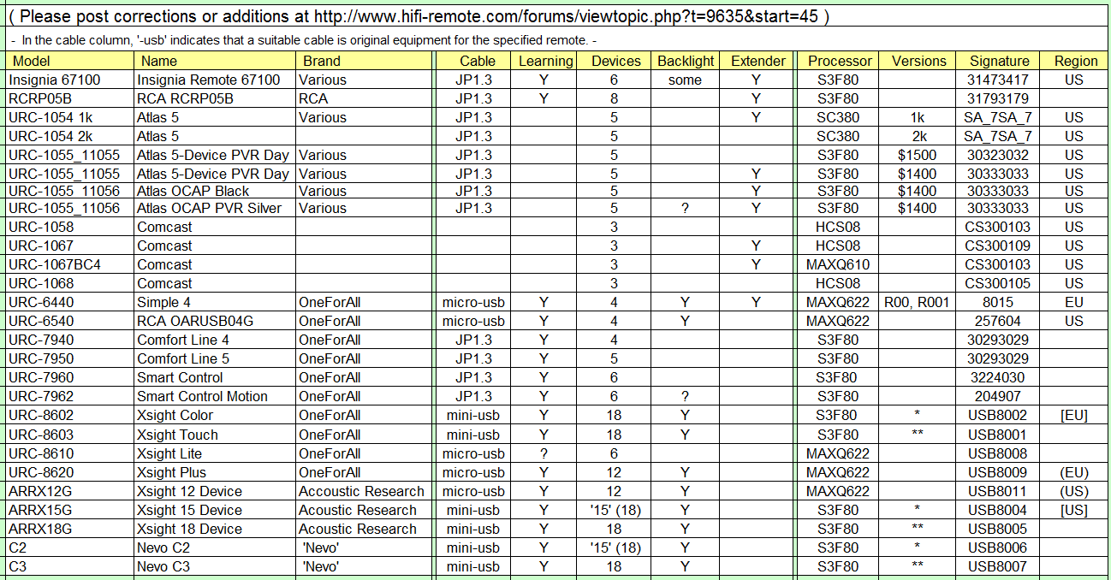Screen dimensions: 1111x580
Task: Click the USB8009 signature cell
Action: point(997,472)
